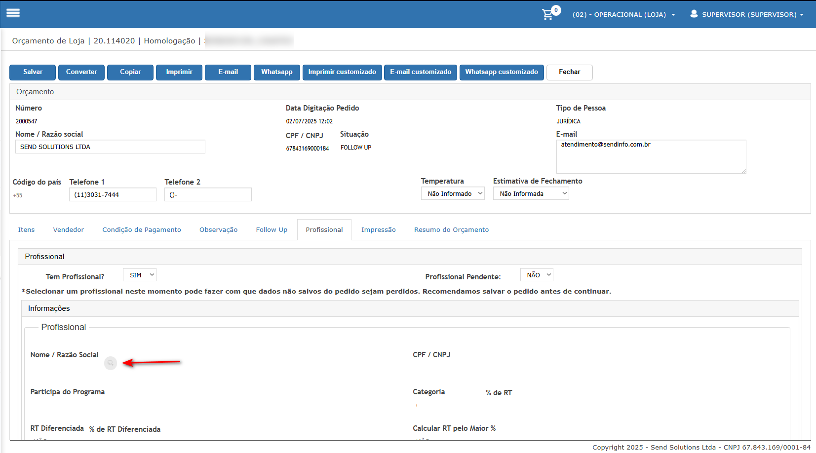Screen dimensions: 816x453
Task: Click the Copiar button
Action: tap(130, 72)
